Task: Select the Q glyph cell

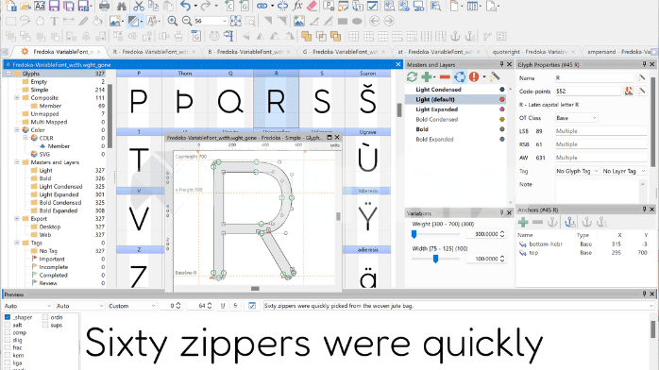Action: 230,99
